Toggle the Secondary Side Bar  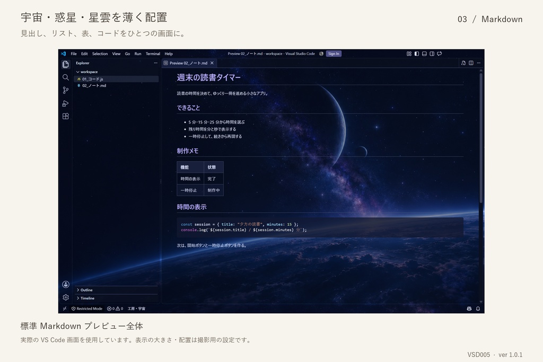tap(432, 54)
